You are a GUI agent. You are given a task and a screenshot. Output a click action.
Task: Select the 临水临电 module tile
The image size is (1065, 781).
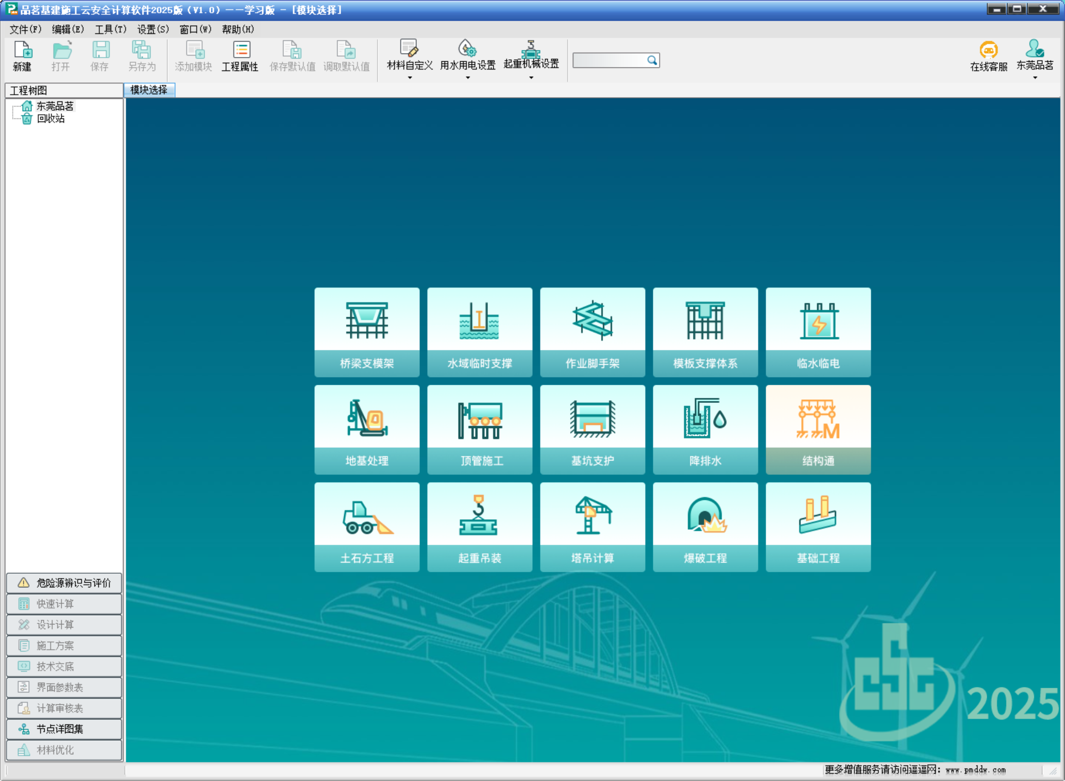pos(818,332)
